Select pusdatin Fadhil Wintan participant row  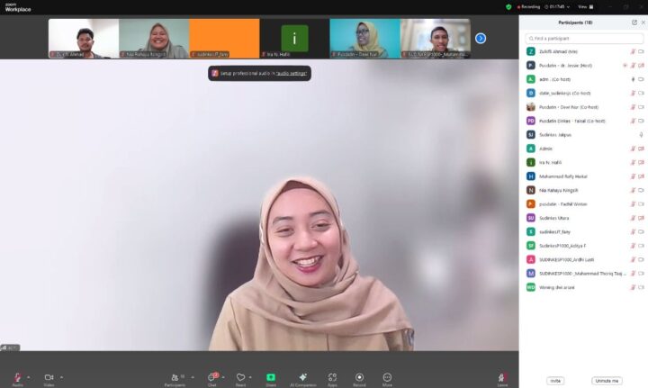pyautogui.click(x=584, y=204)
